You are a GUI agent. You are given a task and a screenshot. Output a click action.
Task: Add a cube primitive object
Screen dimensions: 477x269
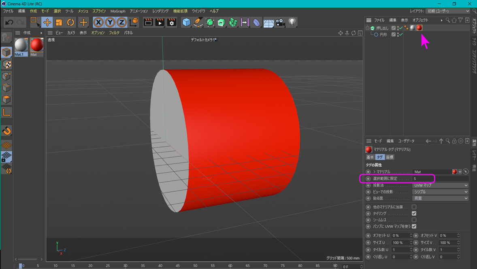186,22
